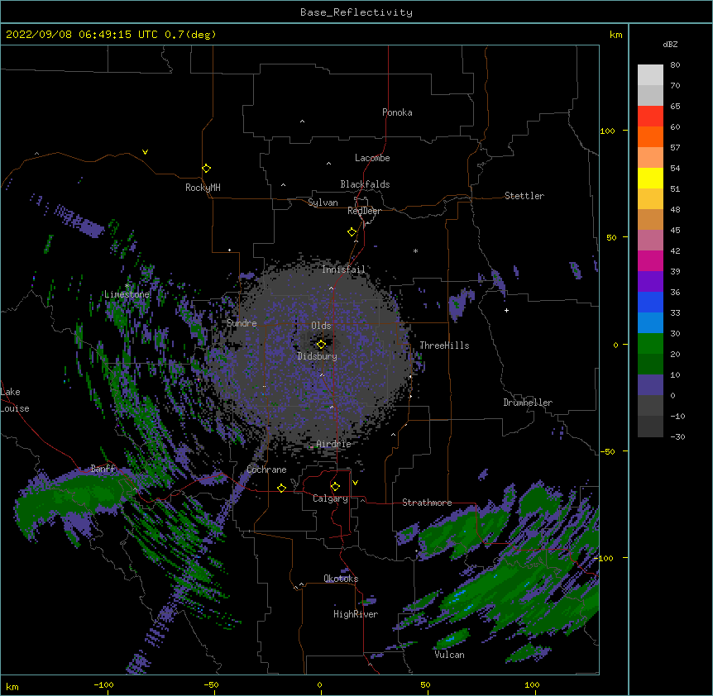The height and width of the screenshot is (696, 713).
Task: Click the white plus marker north of Drumheller
Action: (506, 310)
